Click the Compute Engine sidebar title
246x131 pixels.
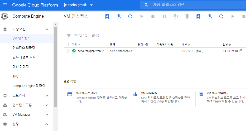pyautogui.click(x=28, y=16)
